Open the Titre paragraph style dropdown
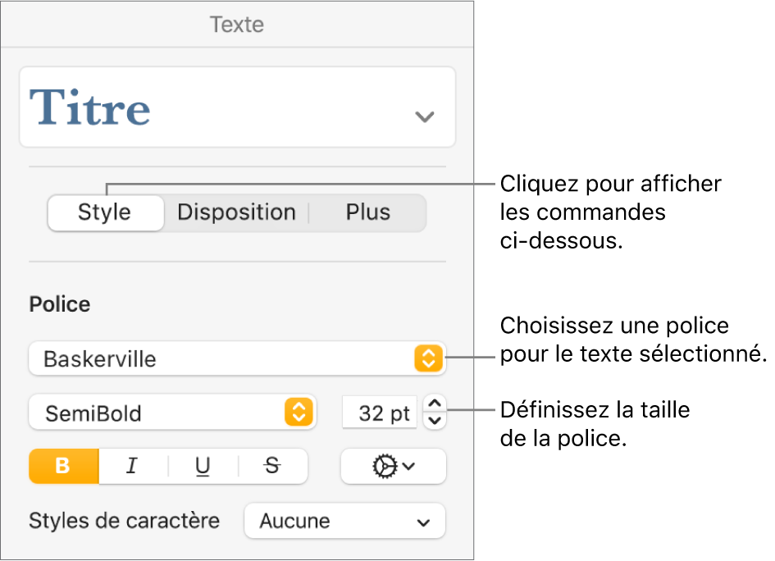Image resolution: width=775 pixels, height=561 pixels. [237, 107]
